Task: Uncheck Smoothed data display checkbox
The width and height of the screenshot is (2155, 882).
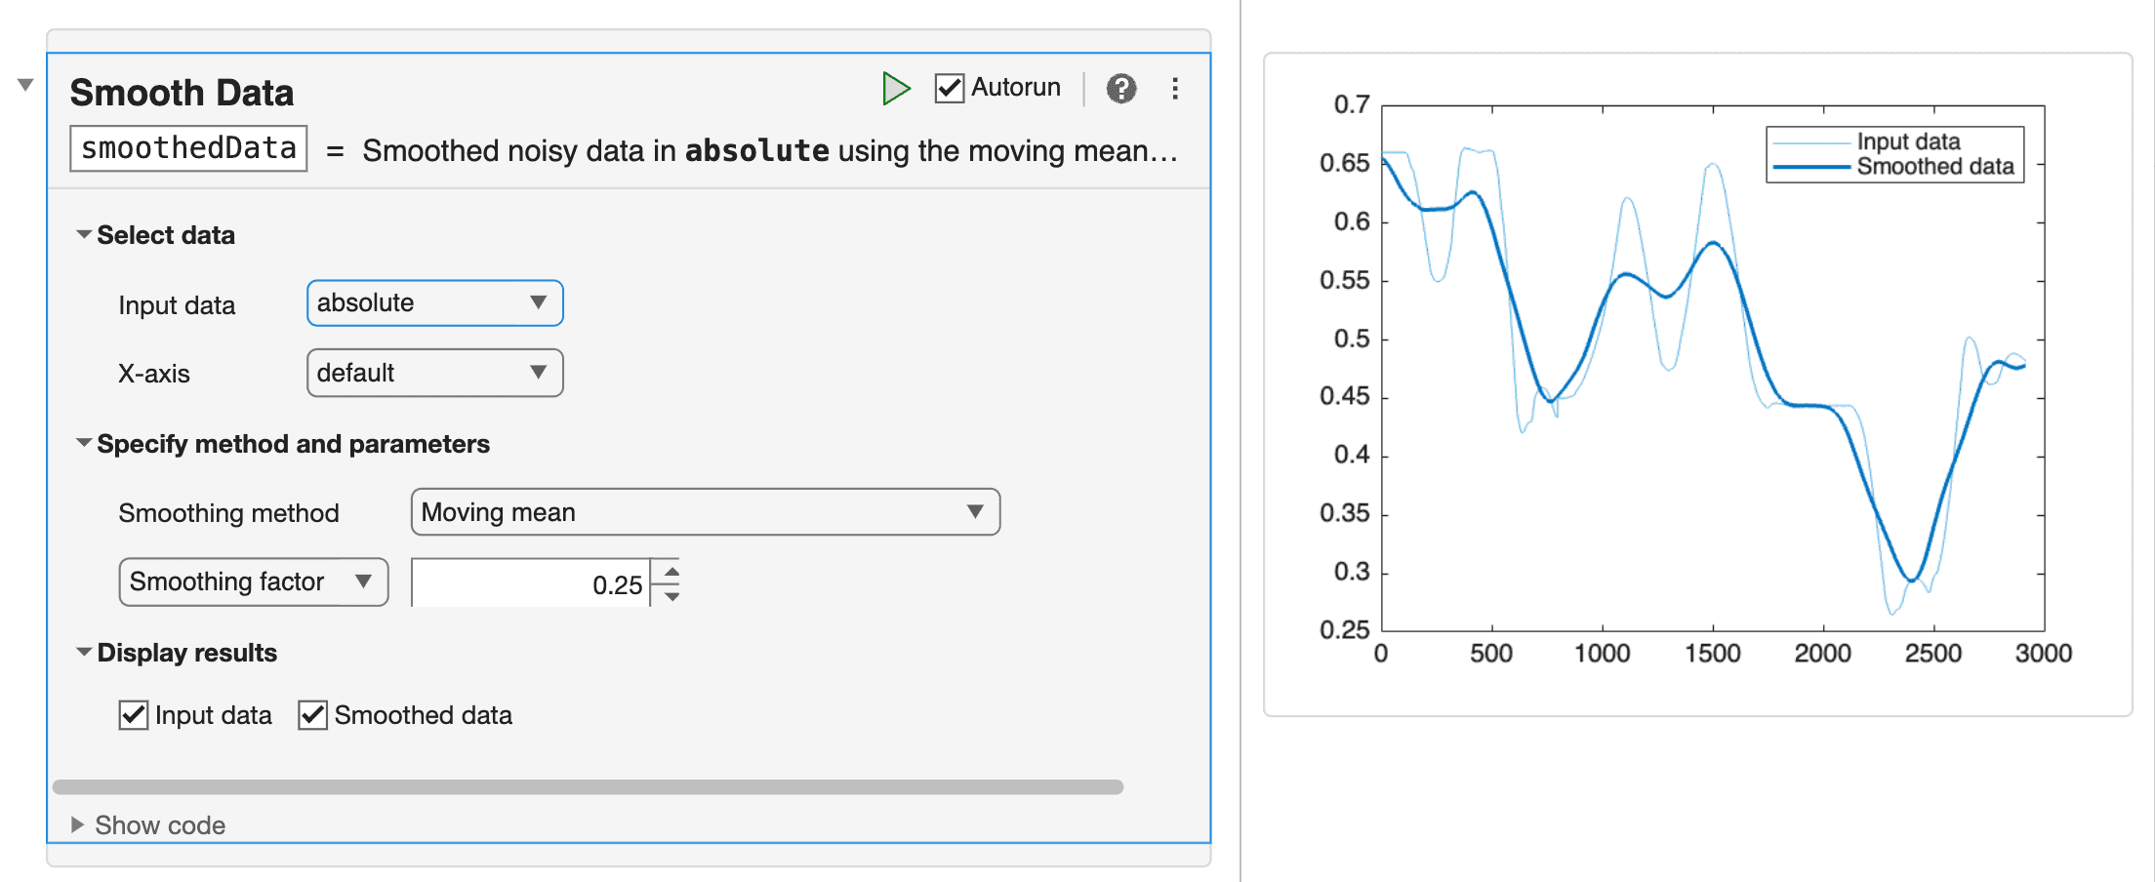Action: (x=313, y=715)
